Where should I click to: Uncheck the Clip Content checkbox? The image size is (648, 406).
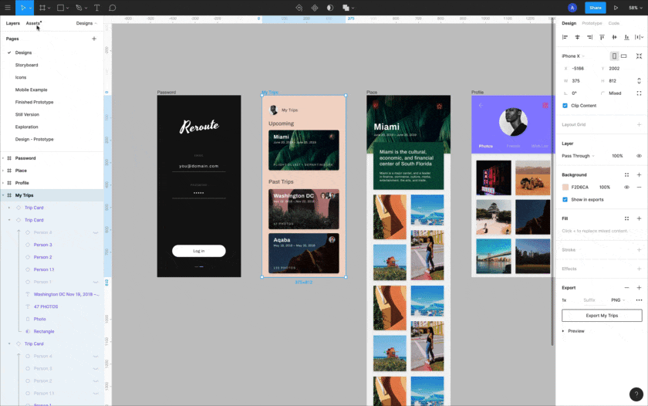click(565, 105)
